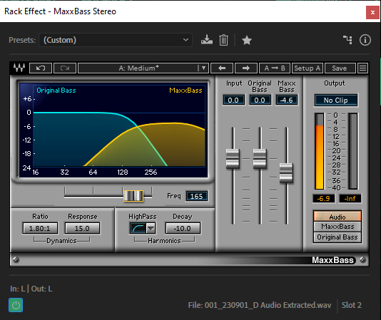Copy settings with A to B button
The width and height of the screenshot is (381, 320).
point(275,68)
